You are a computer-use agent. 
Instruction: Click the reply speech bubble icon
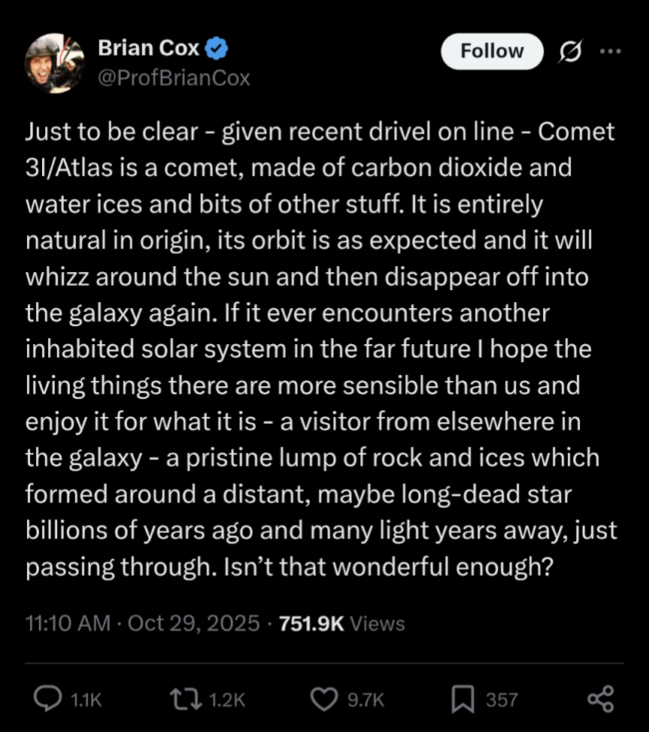48,699
